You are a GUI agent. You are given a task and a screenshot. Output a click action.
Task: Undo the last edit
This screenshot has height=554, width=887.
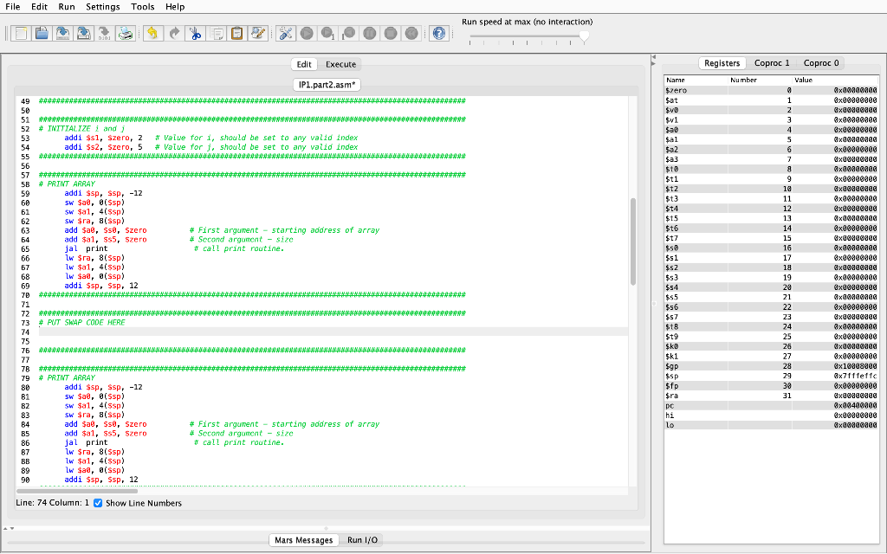(152, 33)
